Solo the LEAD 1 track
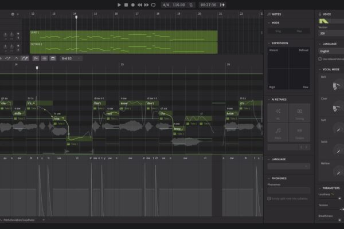The width and height of the screenshot is (344, 229). [18, 38]
